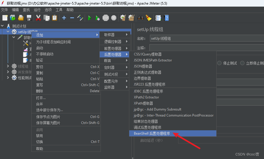264x159 pixels.
Task: Clear all results with double broom icon
Action: [x=131, y=18]
